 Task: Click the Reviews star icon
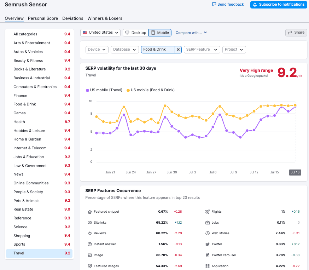90,233
